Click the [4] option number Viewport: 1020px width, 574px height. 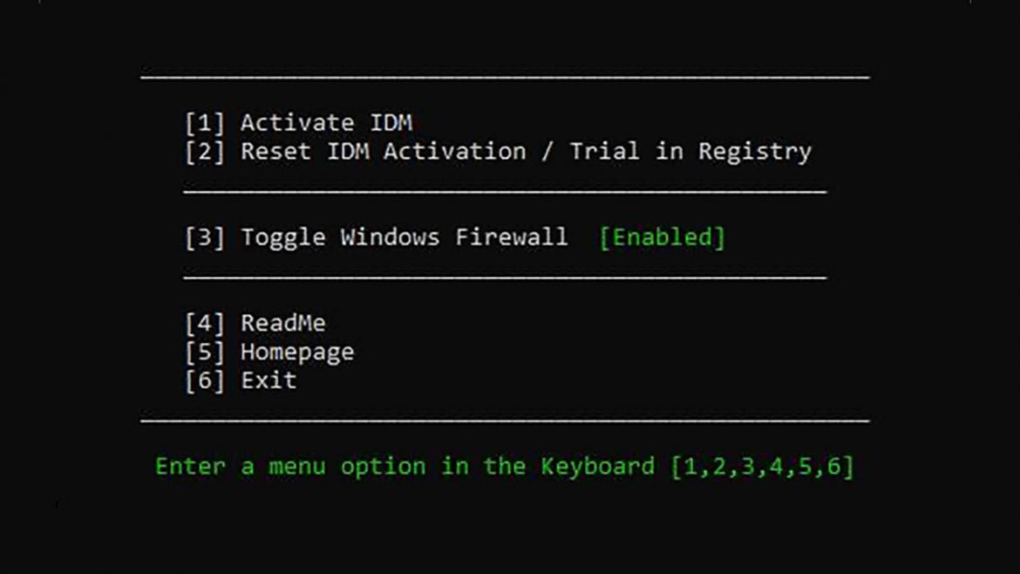click(x=205, y=324)
